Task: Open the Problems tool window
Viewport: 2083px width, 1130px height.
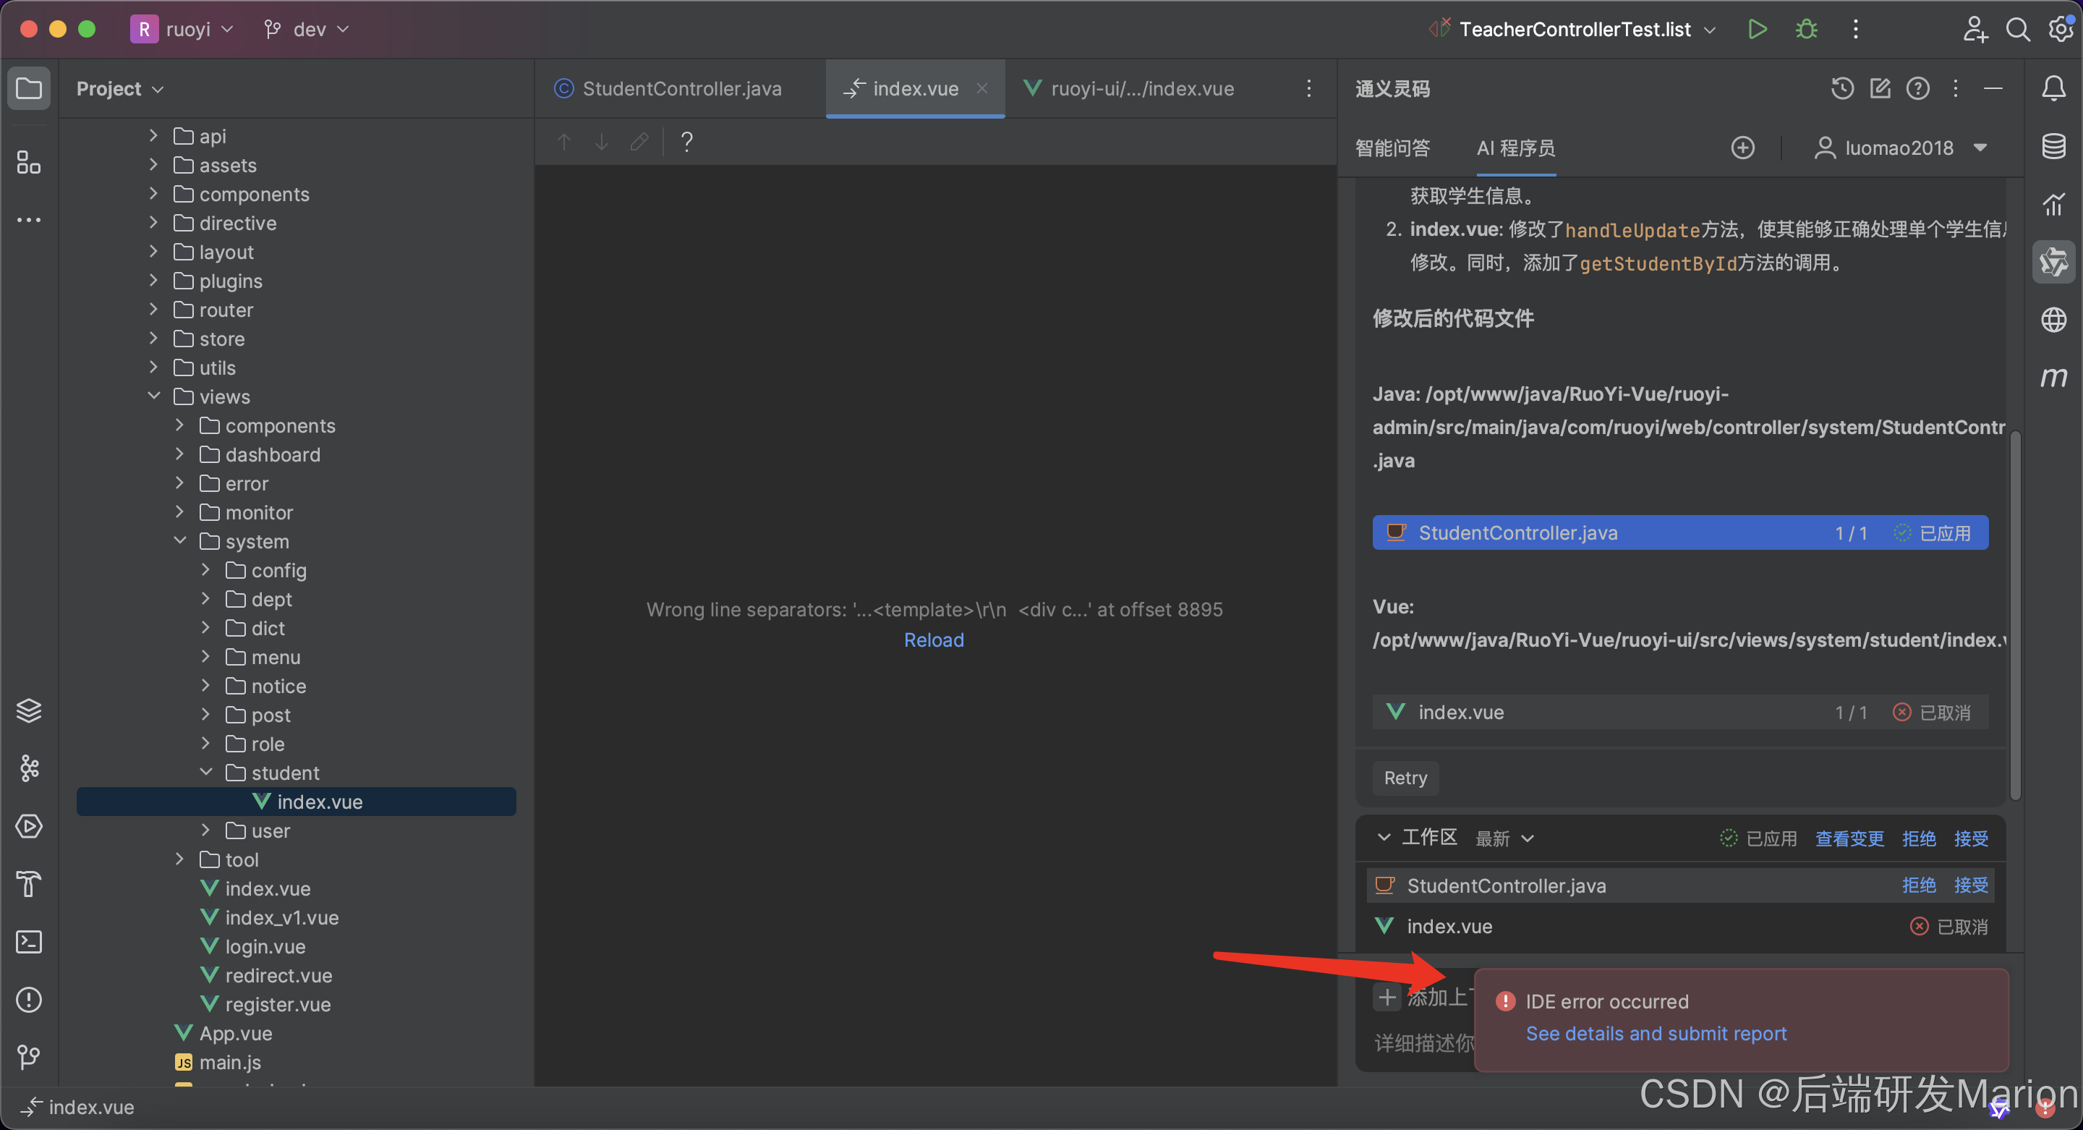Action: coord(29,1000)
